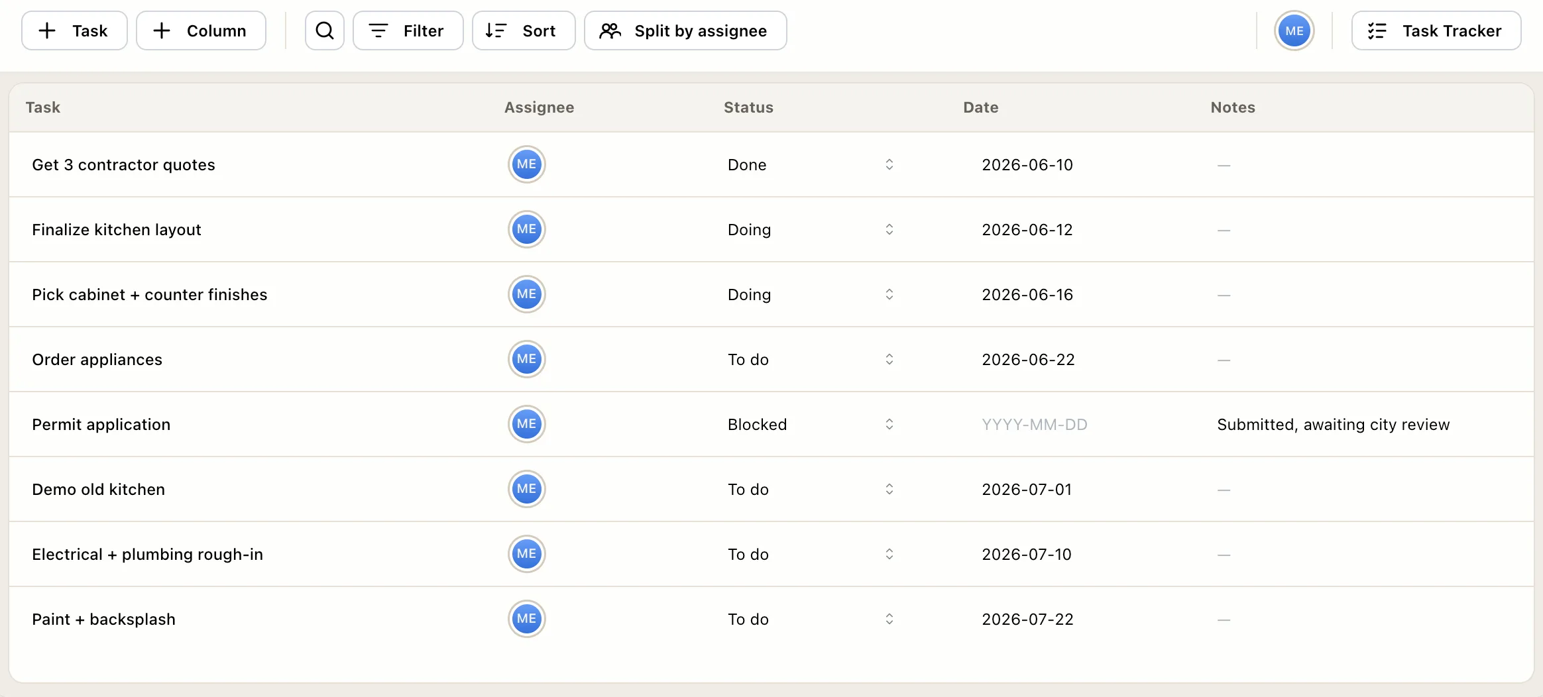Select task name Pick cabinet + counter finishes
Viewport: 1543px width, 697px height.
pyautogui.click(x=150, y=294)
